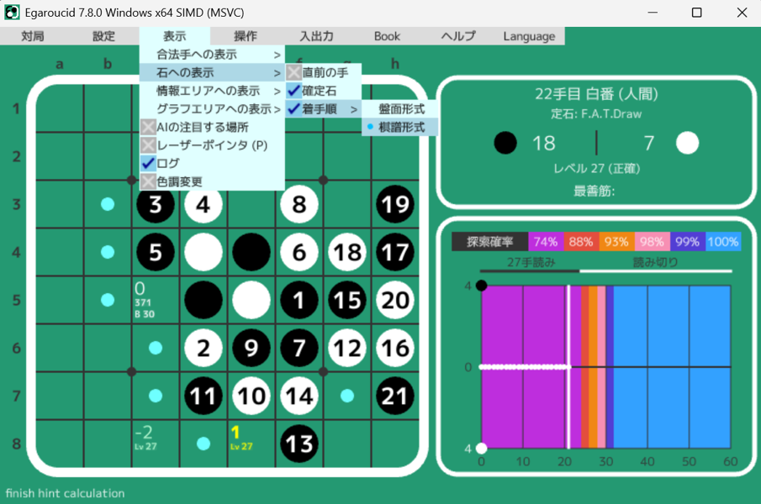This screenshot has height=504, width=761.
Task: Toggle the 確定石 checkbox
Action: click(x=293, y=91)
